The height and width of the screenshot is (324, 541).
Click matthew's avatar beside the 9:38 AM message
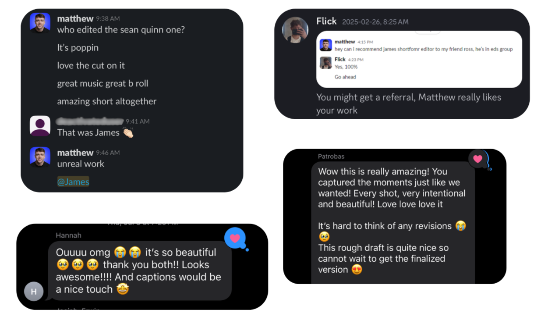40,23
